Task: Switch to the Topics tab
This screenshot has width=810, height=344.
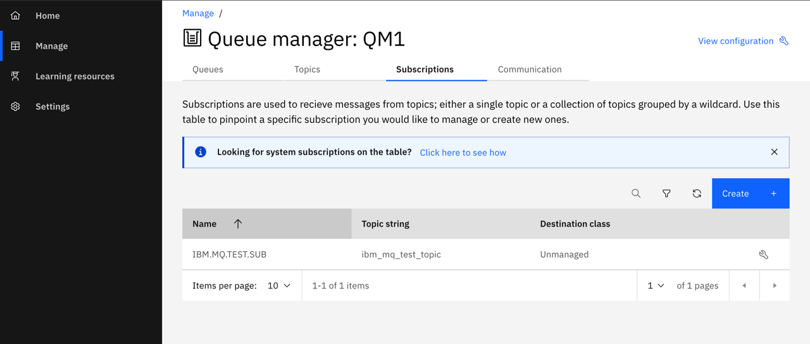Action: coord(335,69)
